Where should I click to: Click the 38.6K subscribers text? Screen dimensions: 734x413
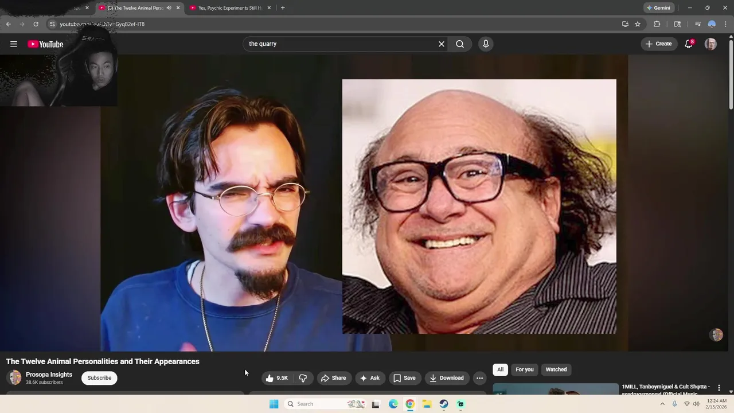tap(44, 383)
